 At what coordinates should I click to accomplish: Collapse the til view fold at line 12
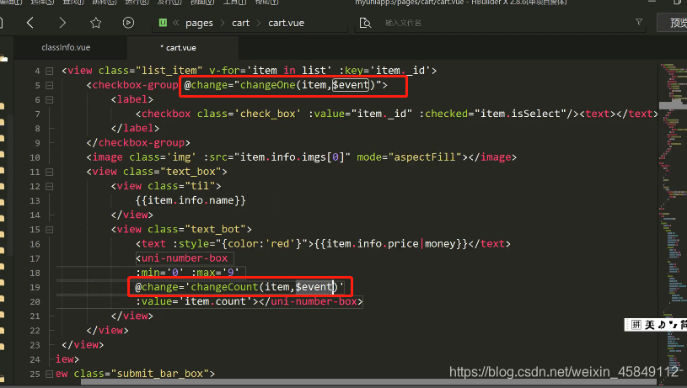[50, 186]
